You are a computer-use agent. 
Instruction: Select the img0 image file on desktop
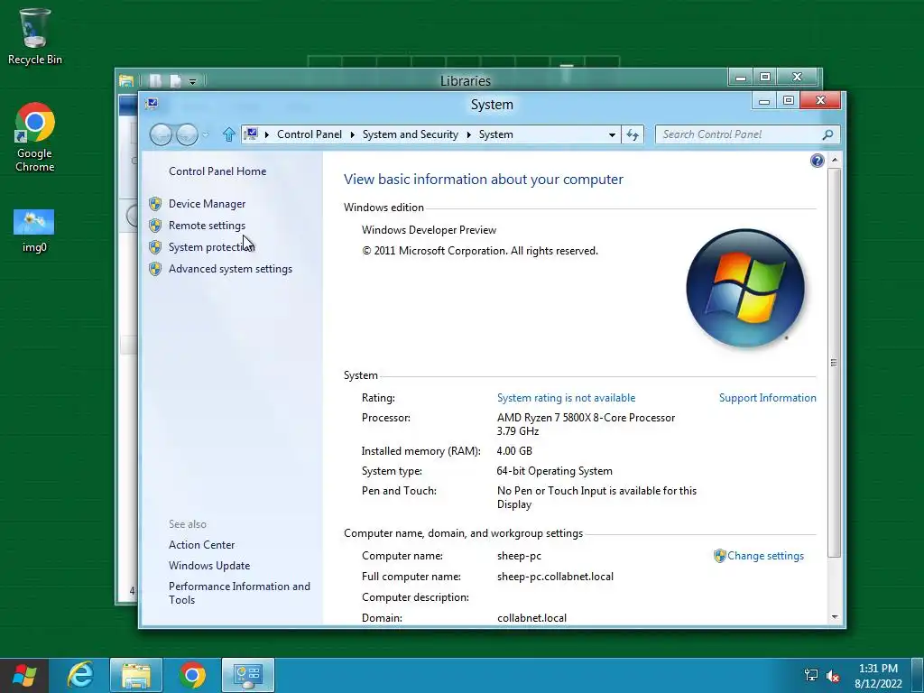[x=34, y=230]
